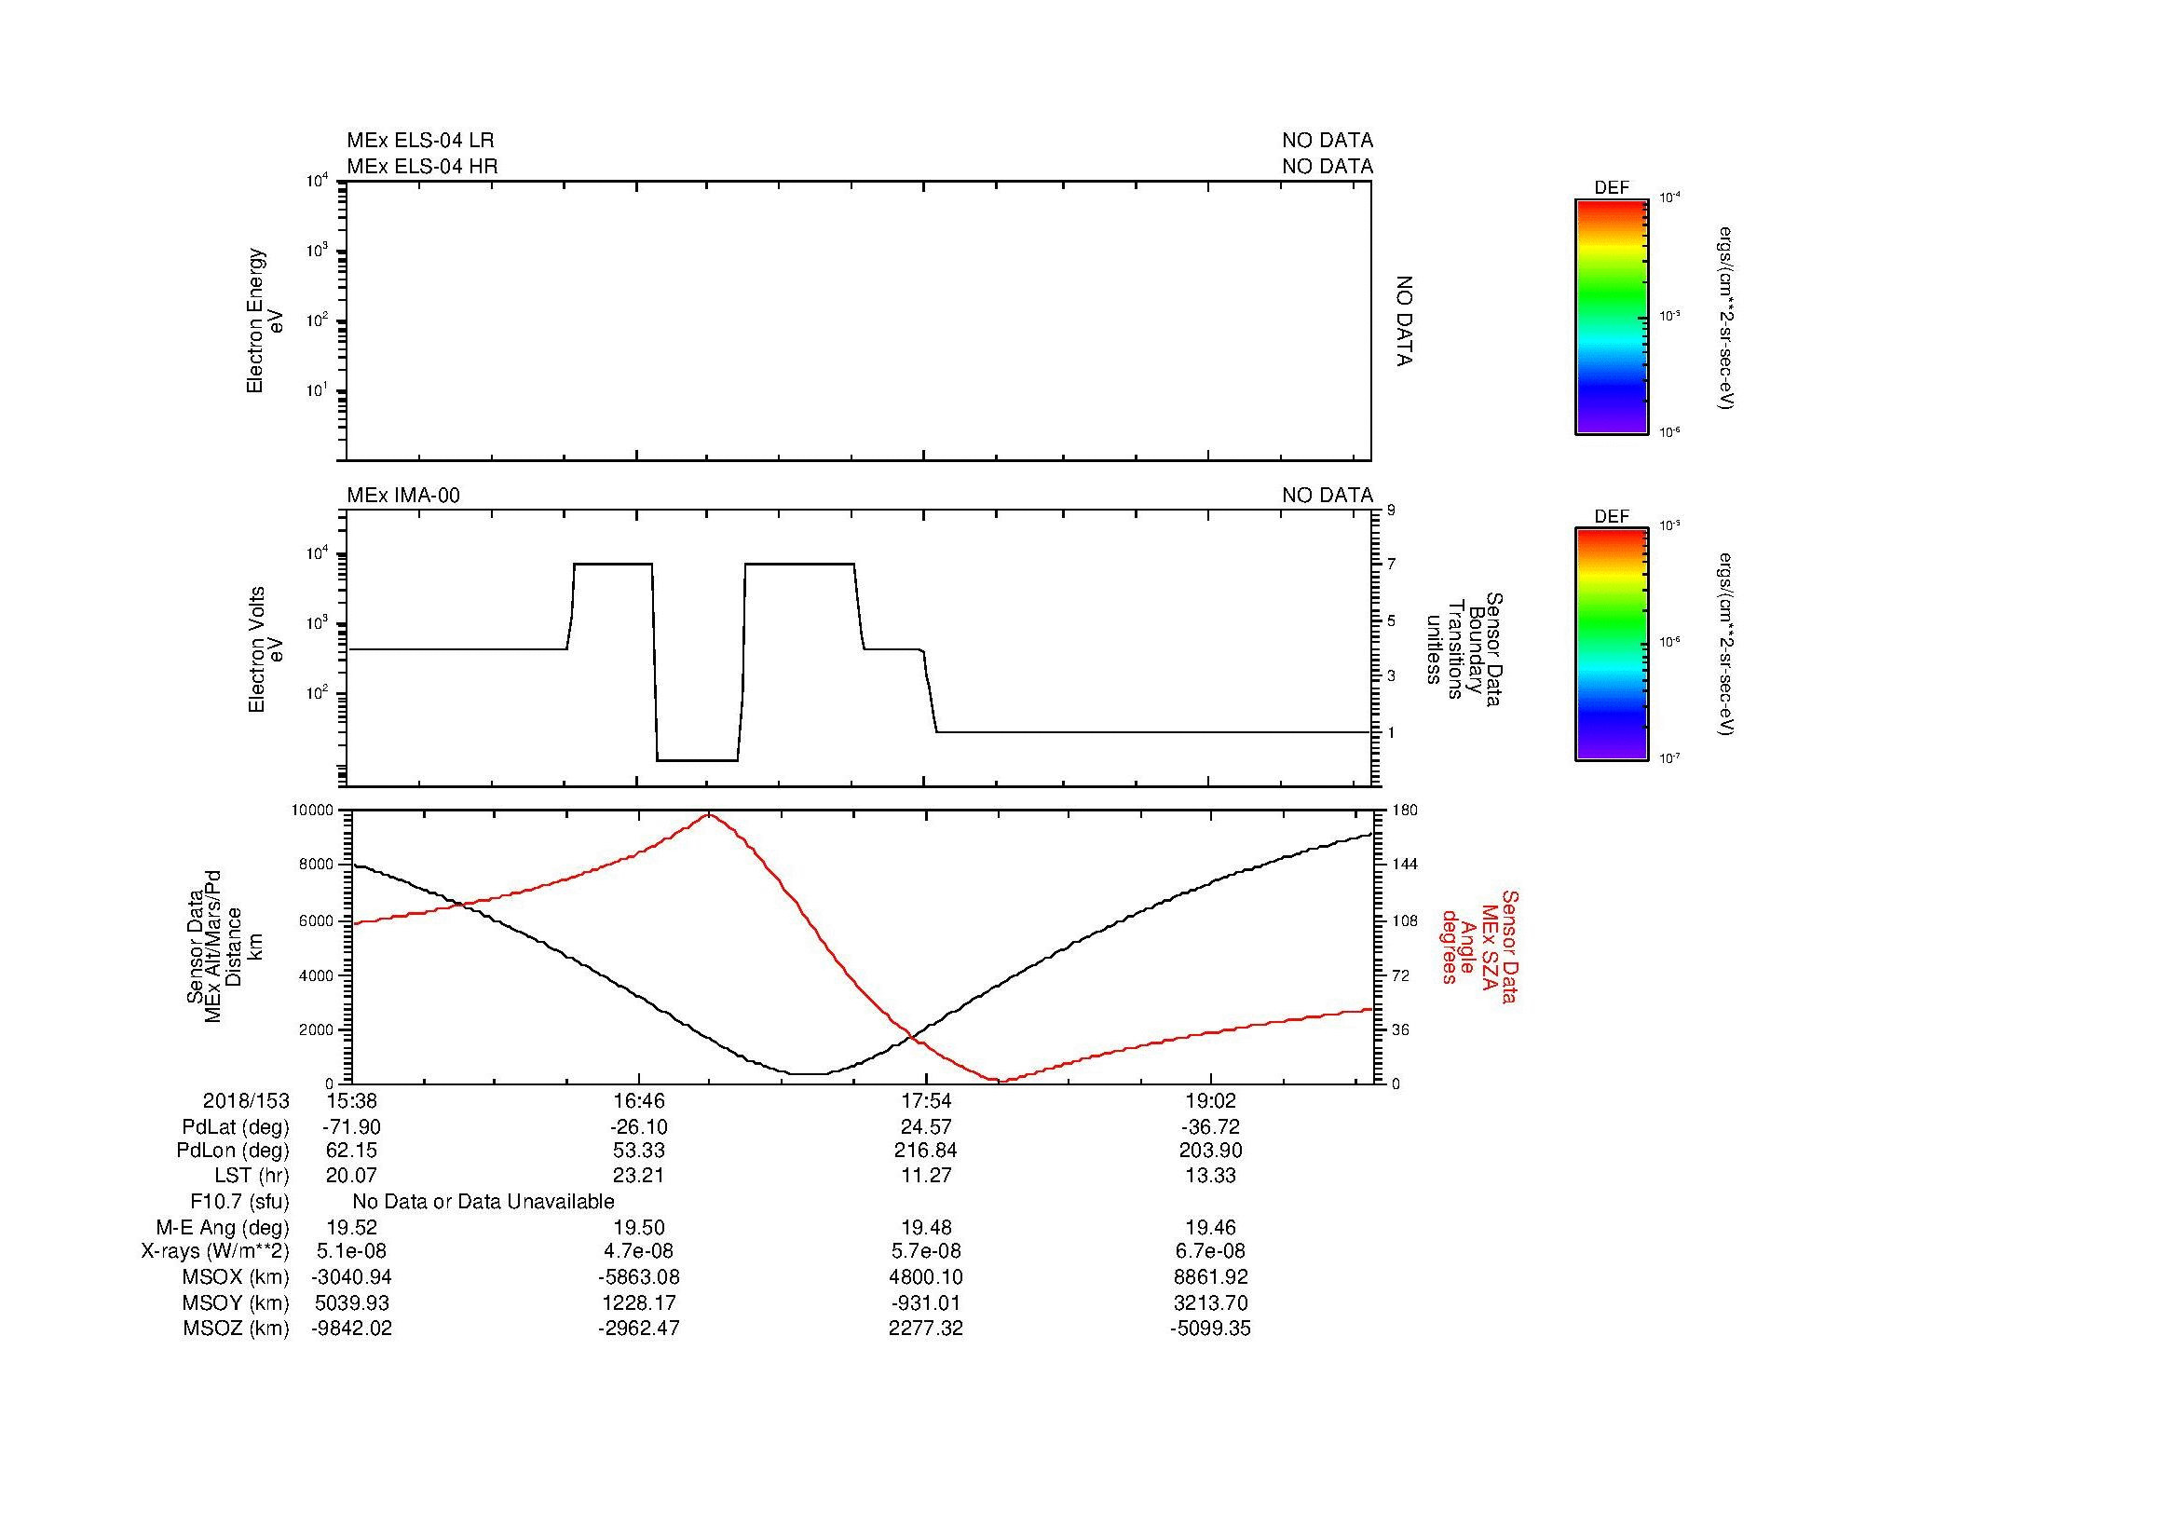
Task: Click the MSOY (km) row label
Action: tap(236, 1302)
